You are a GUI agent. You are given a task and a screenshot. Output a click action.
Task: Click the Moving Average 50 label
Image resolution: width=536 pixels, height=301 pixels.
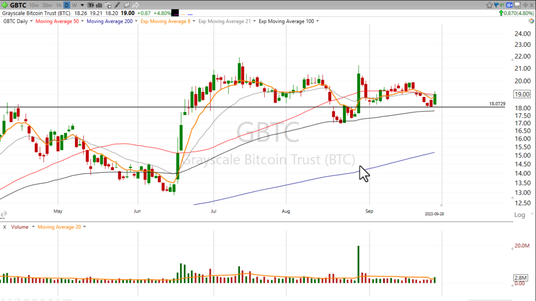pyautogui.click(x=57, y=21)
